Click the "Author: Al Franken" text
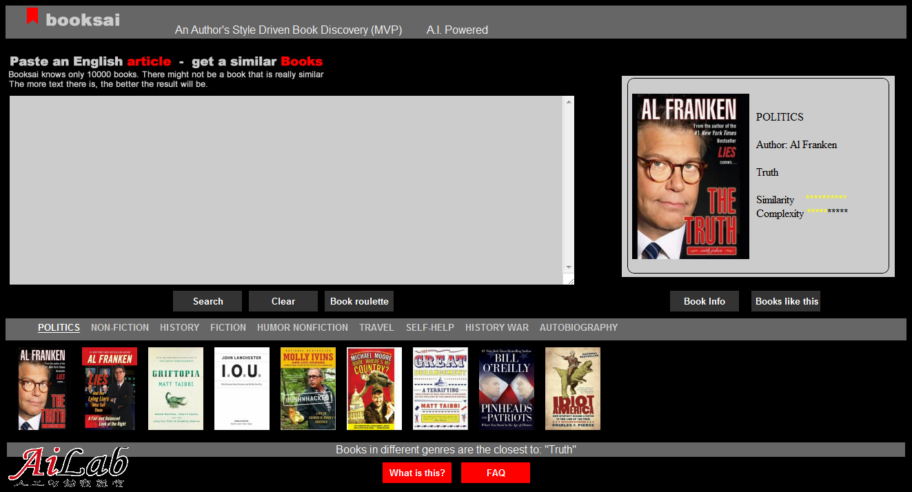912x492 pixels. pos(796,145)
